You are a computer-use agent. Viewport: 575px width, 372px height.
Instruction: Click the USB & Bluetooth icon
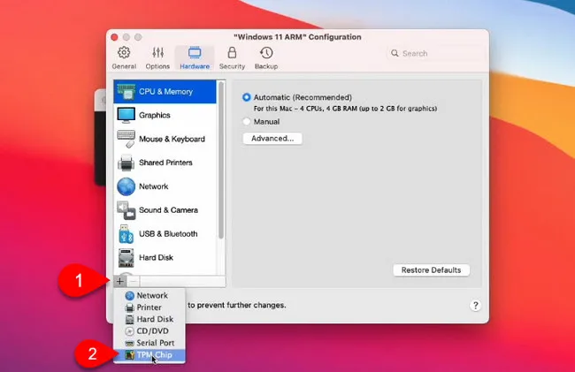126,234
